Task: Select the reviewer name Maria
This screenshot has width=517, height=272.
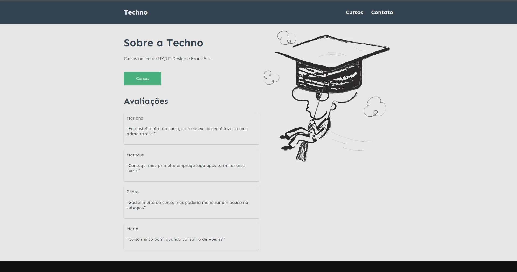Action: coord(132,229)
